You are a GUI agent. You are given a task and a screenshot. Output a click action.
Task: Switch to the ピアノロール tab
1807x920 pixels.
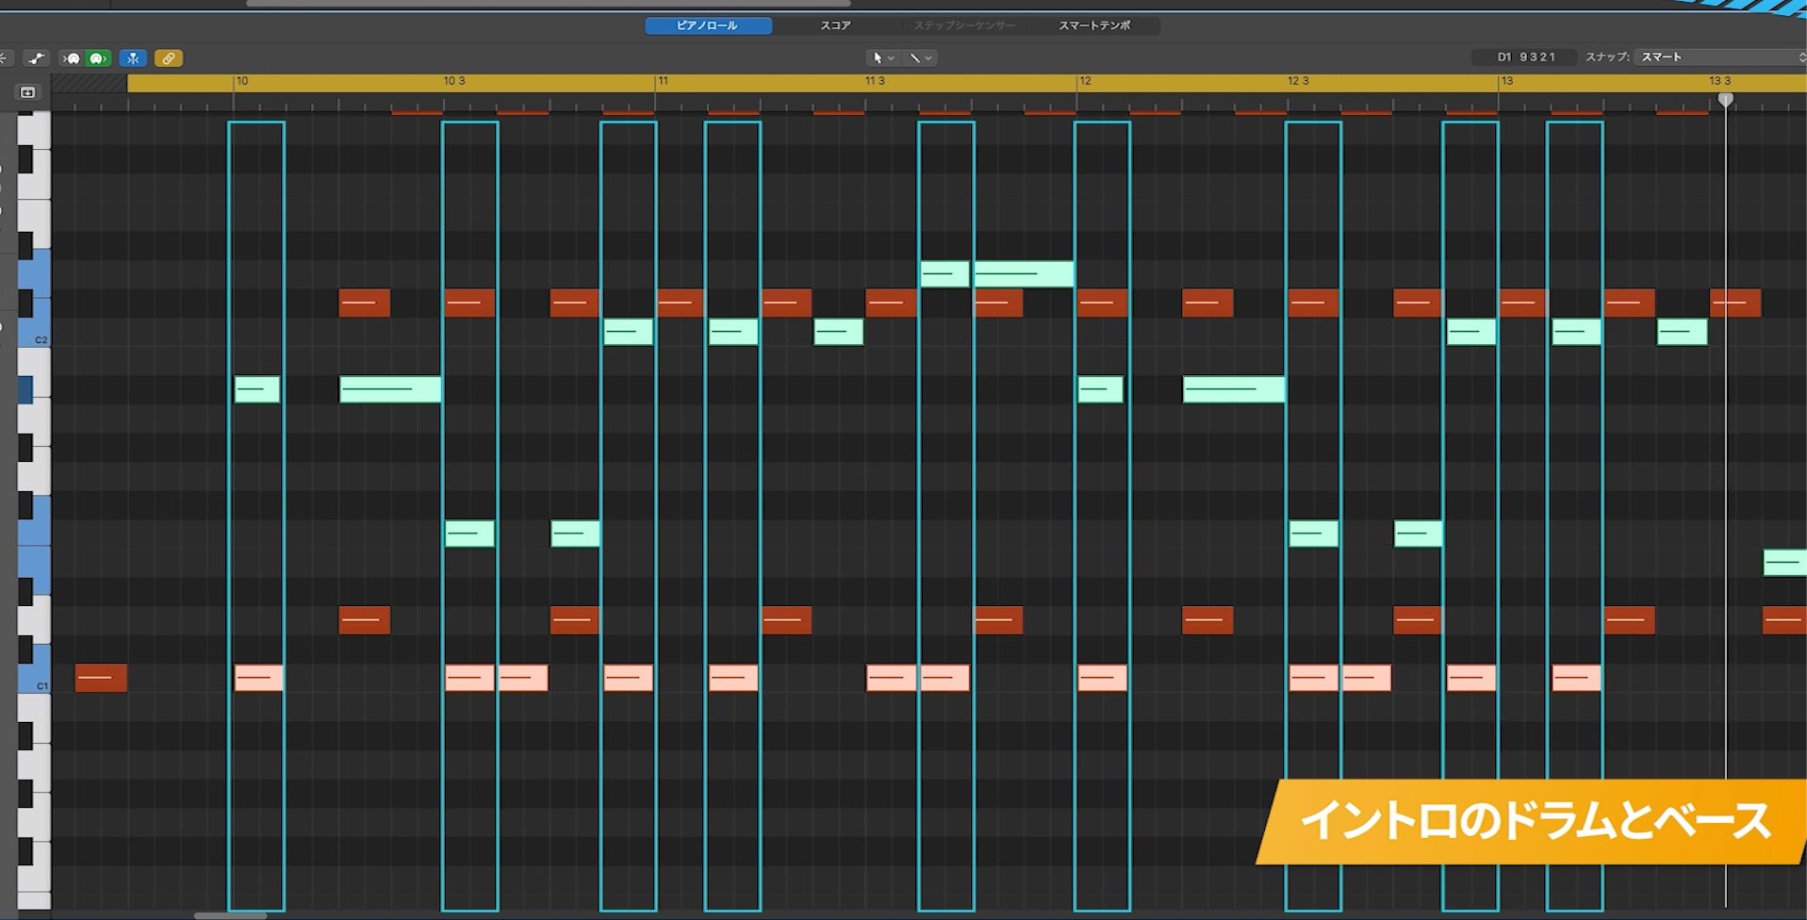[x=708, y=25]
